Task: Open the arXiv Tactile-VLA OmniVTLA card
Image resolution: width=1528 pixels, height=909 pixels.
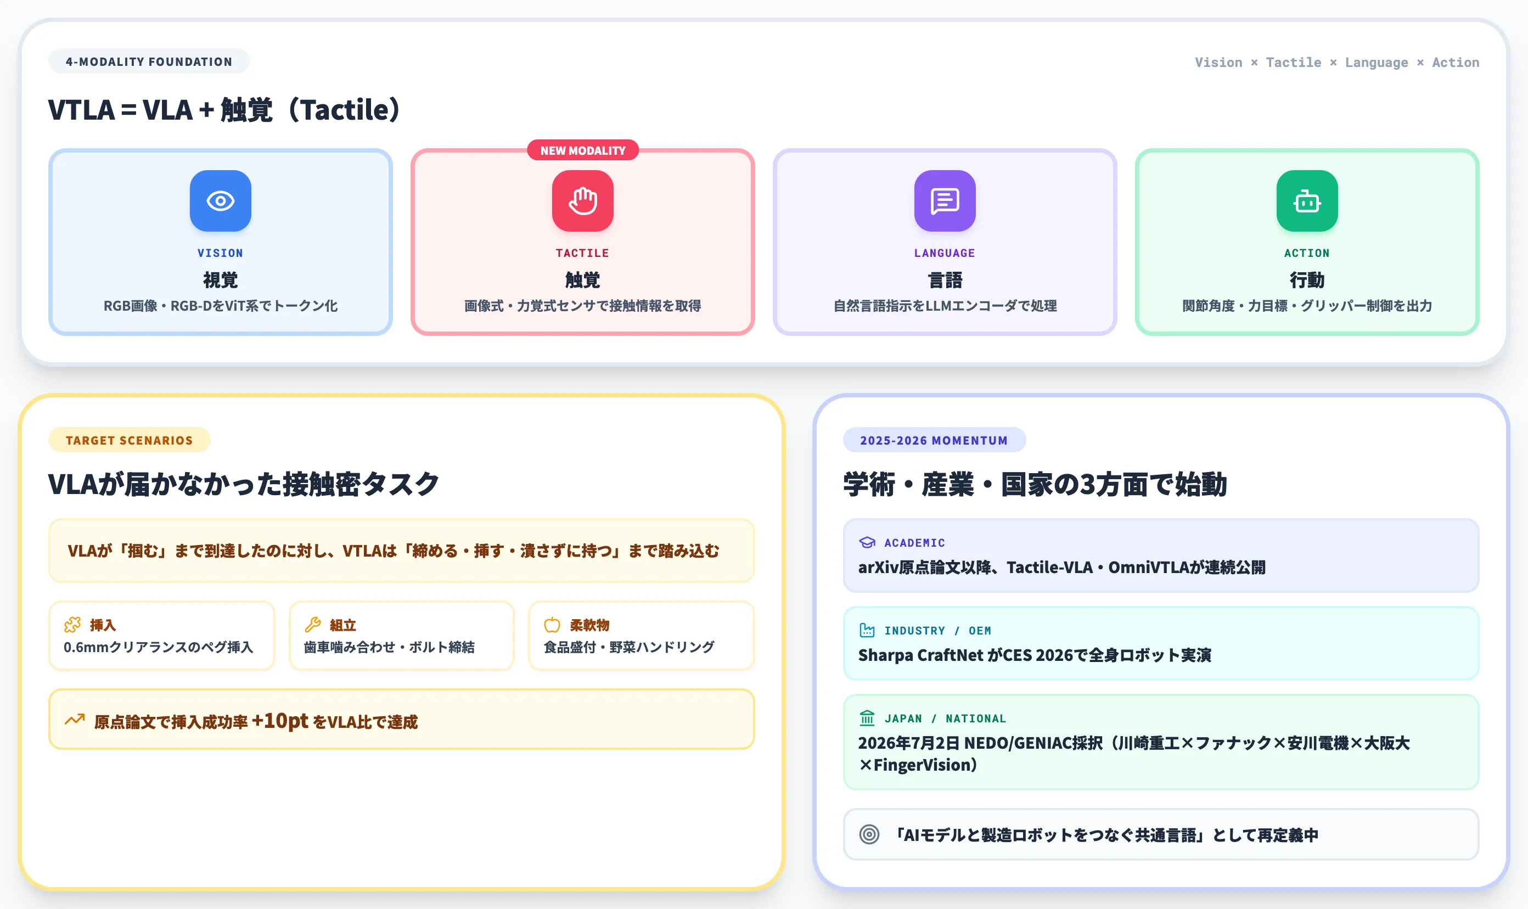Action: click(1161, 555)
